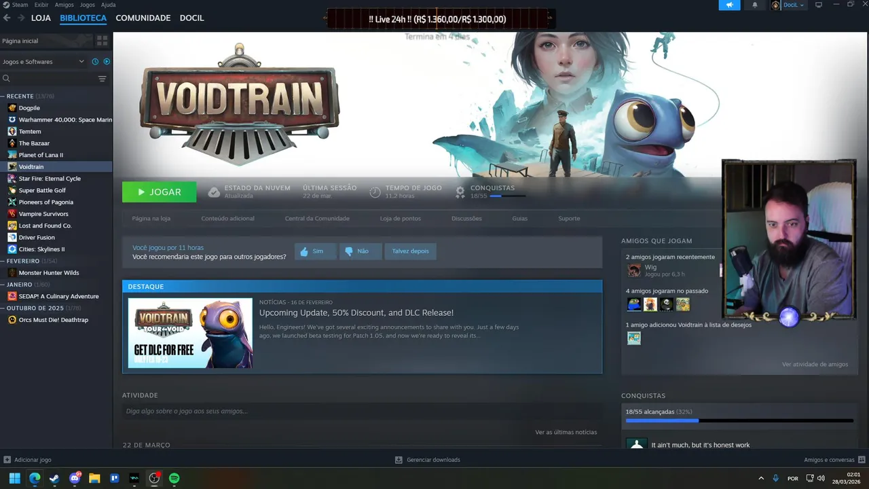Screen dimensions: 869x489
Task: Switch to the LOJA tab
Action: tap(41, 18)
